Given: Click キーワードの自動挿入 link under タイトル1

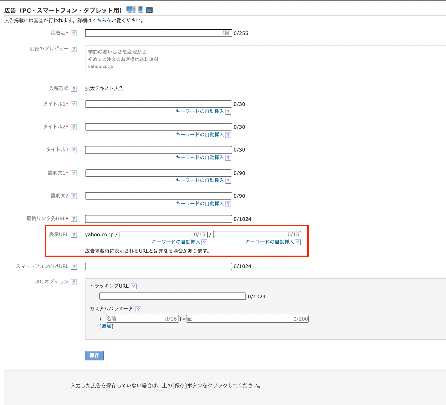Looking at the screenshot, I should pos(200,111).
